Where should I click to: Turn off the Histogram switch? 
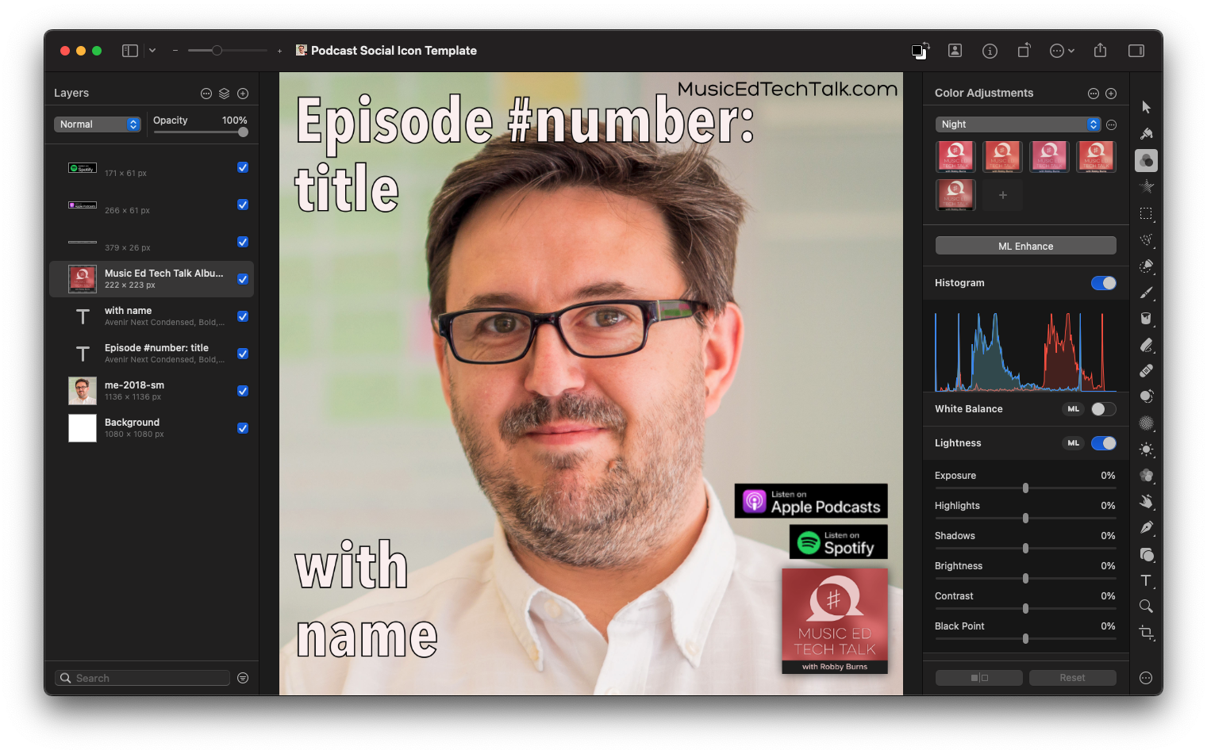point(1104,283)
